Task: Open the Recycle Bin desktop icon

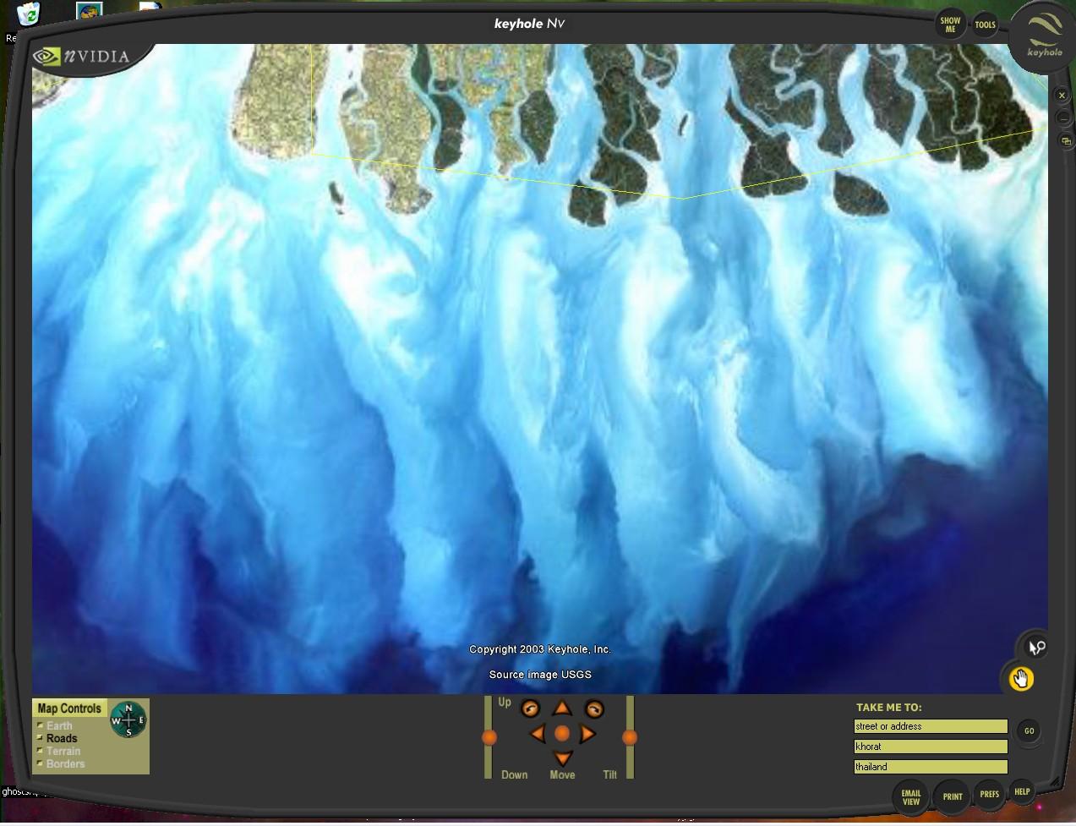Action: point(29,15)
